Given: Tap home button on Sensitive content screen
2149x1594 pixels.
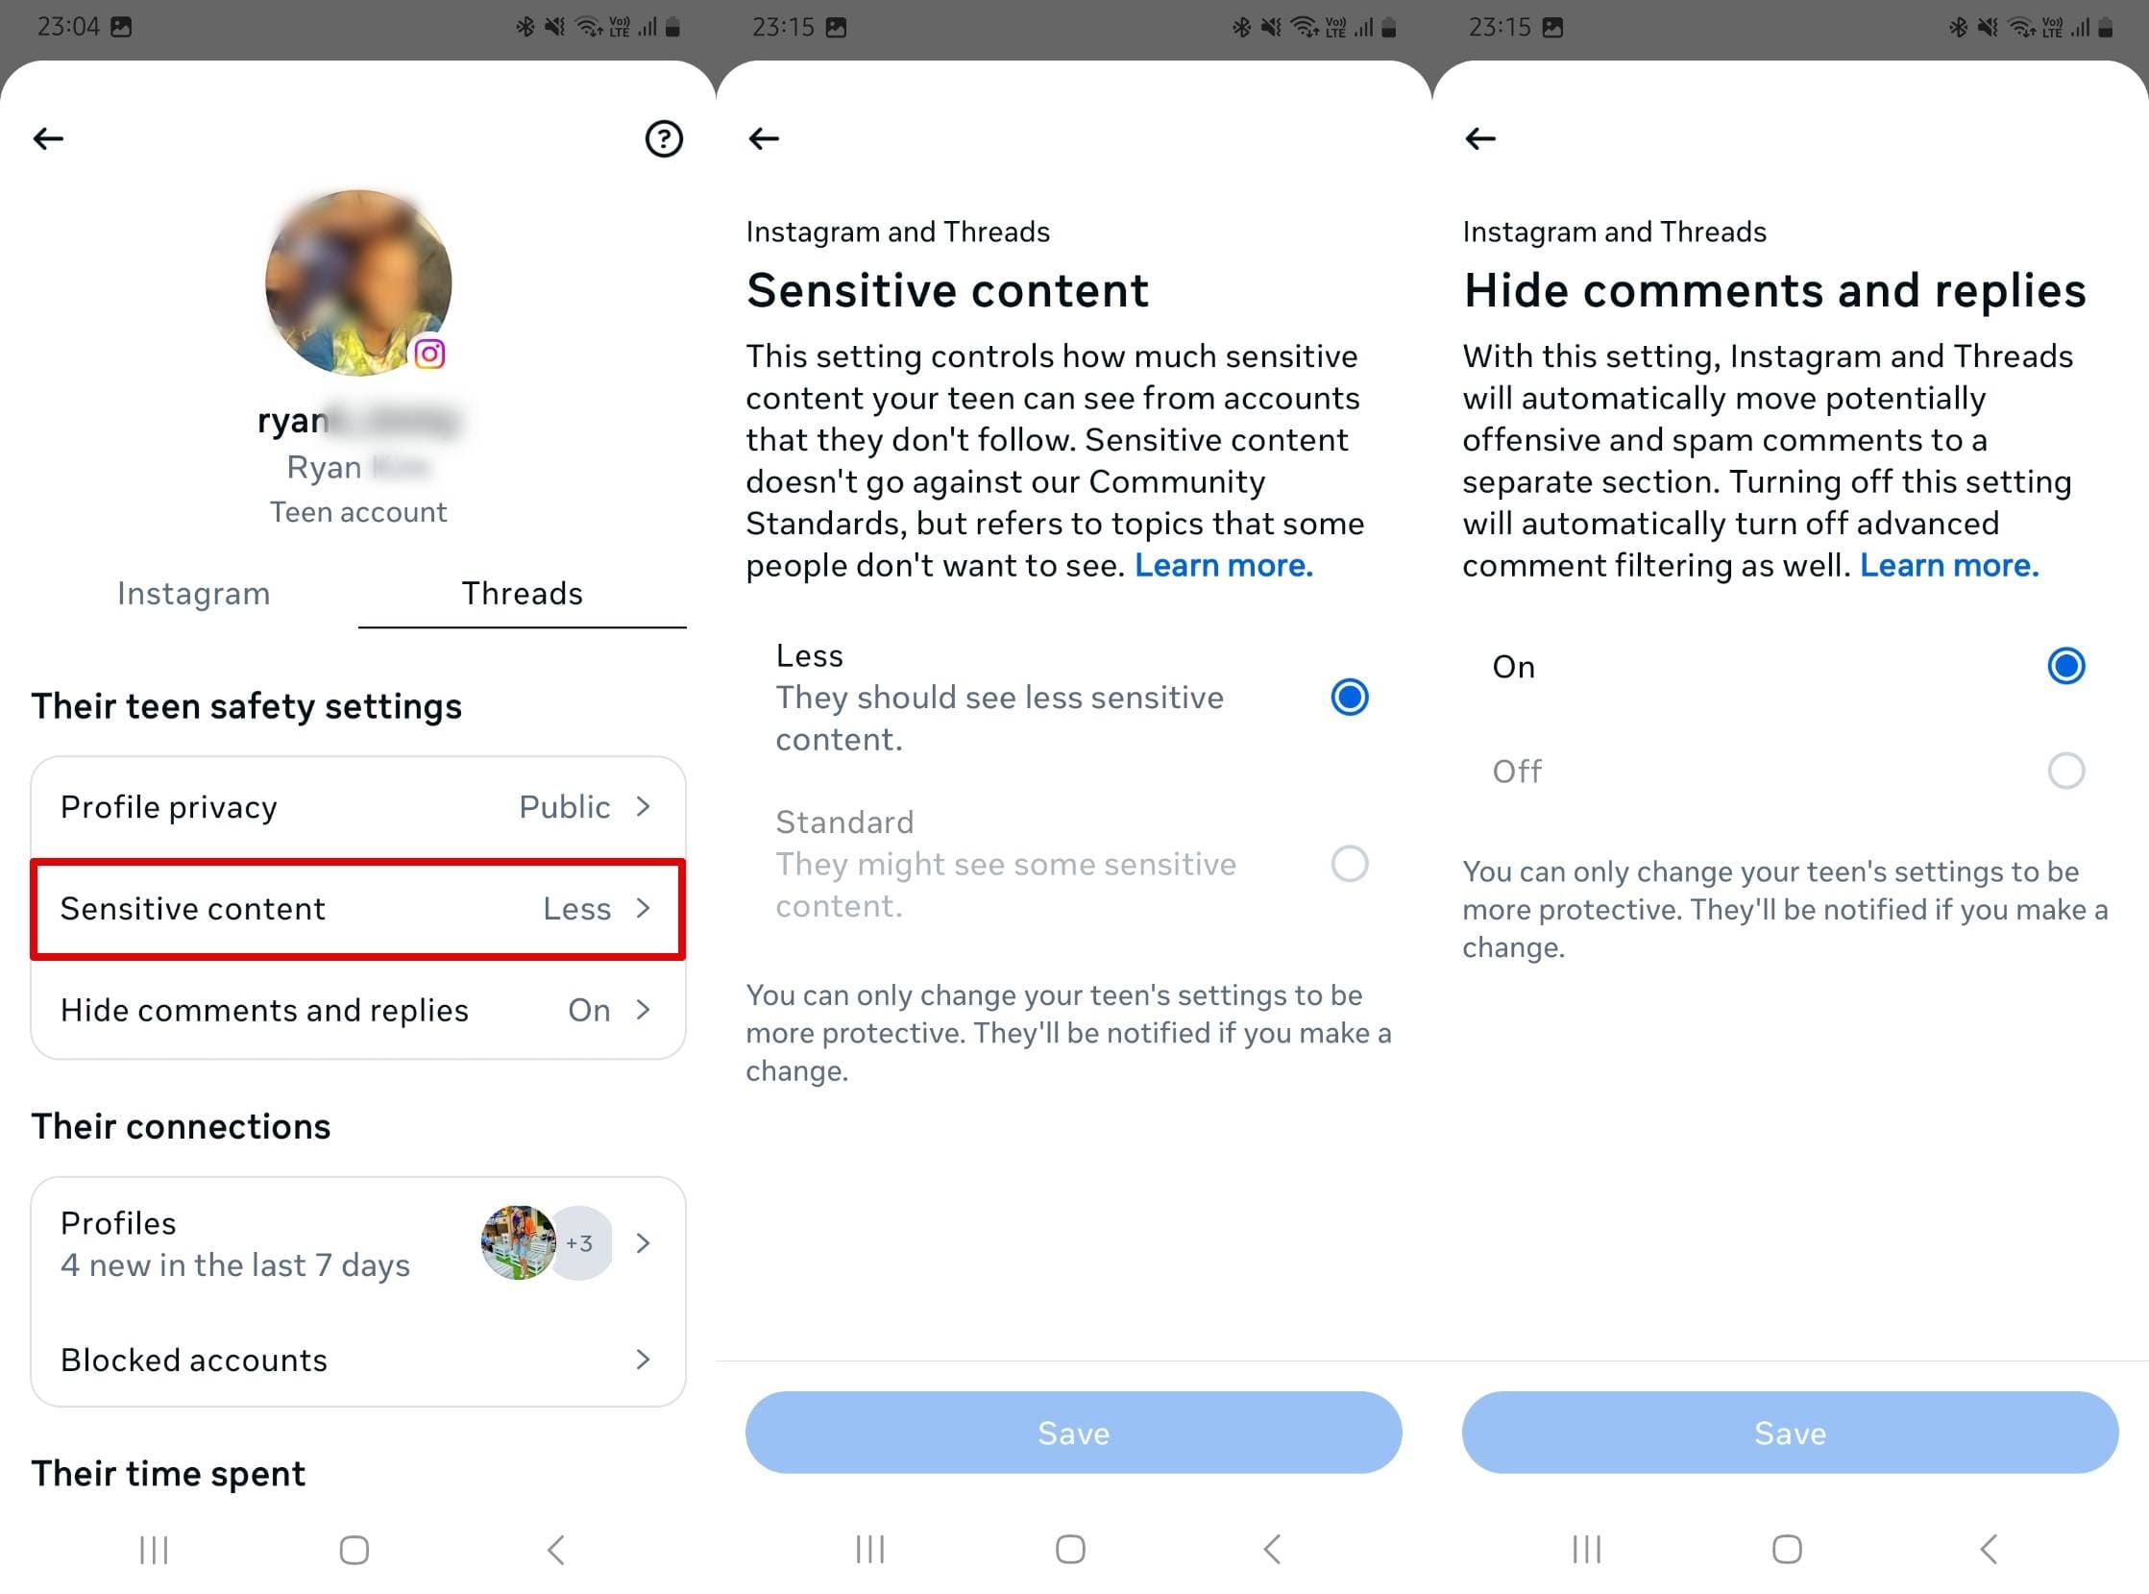Looking at the screenshot, I should point(1069,1551).
